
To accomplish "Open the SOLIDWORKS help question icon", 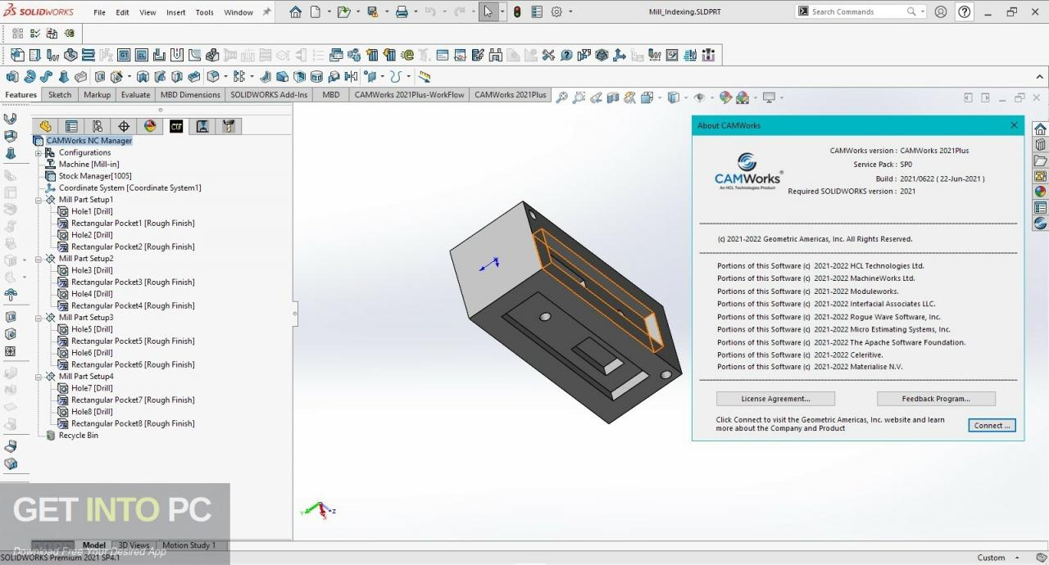I will [965, 12].
